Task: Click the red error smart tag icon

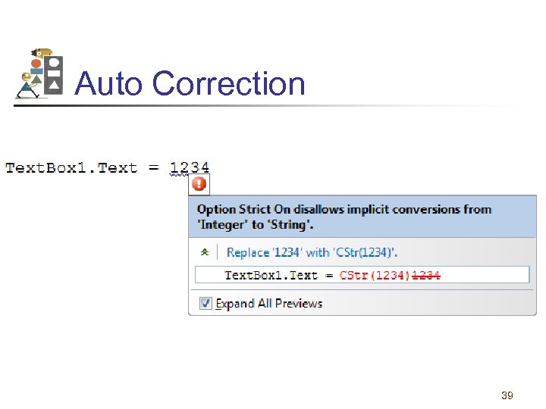Action: tap(198, 183)
